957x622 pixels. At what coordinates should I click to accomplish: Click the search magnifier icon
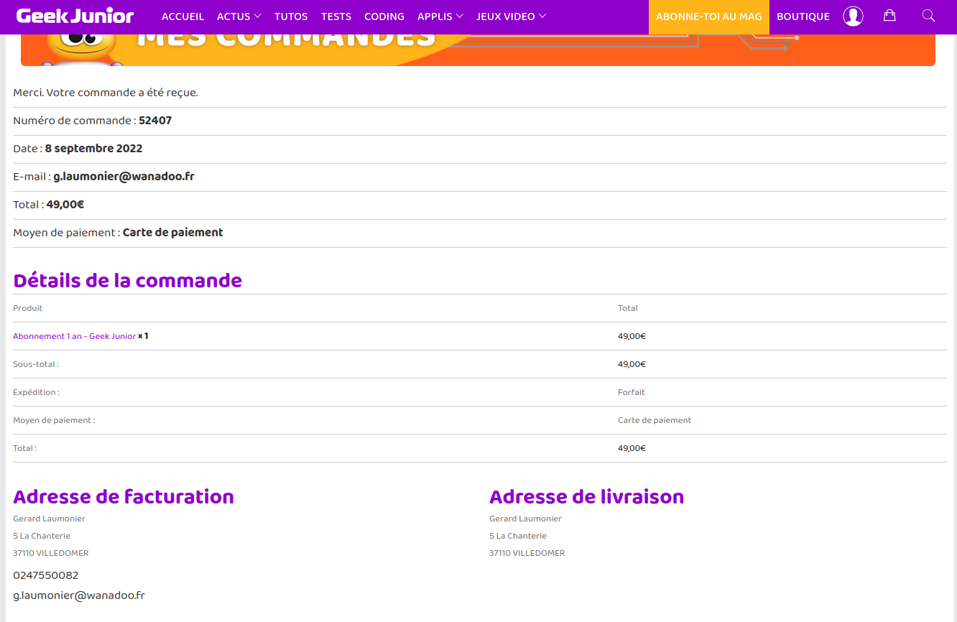tap(928, 16)
